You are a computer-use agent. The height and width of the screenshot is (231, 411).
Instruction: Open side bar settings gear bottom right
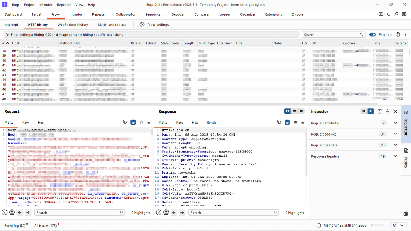[406, 214]
